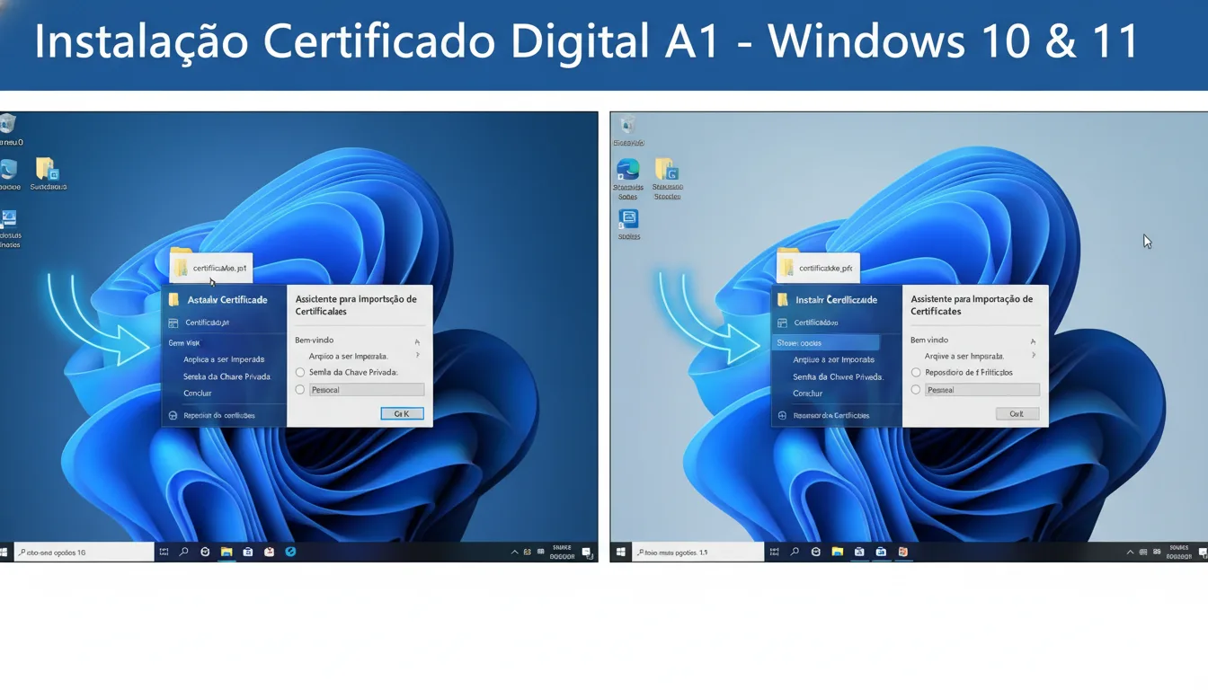1208x690 pixels.
Task: Click the 'Pemocal' text field in left wizard
Action: 367,390
